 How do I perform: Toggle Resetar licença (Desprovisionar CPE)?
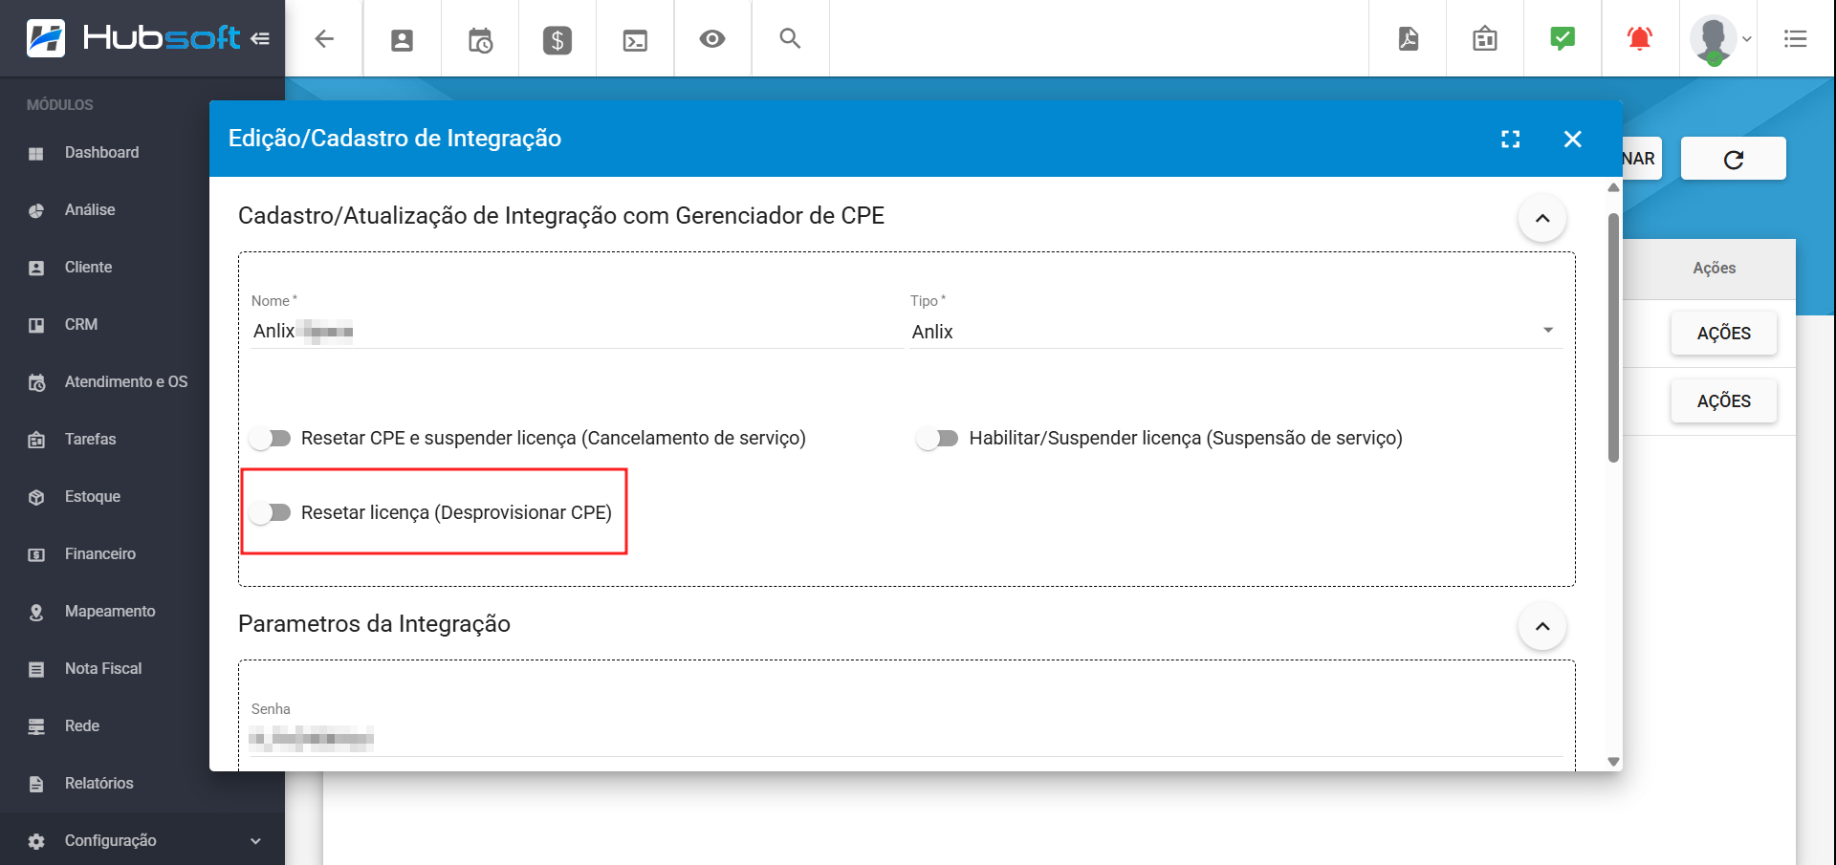270,512
